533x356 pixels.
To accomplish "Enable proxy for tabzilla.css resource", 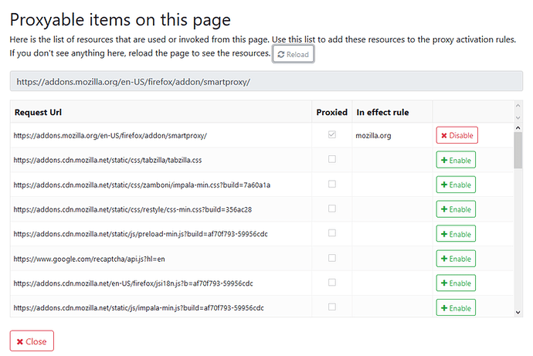I will [x=456, y=160].
